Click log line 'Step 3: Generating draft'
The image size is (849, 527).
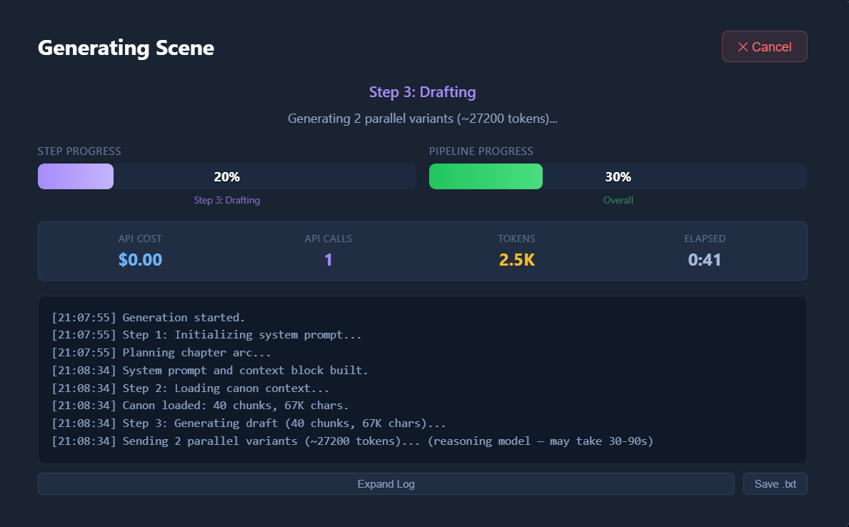tap(248, 423)
